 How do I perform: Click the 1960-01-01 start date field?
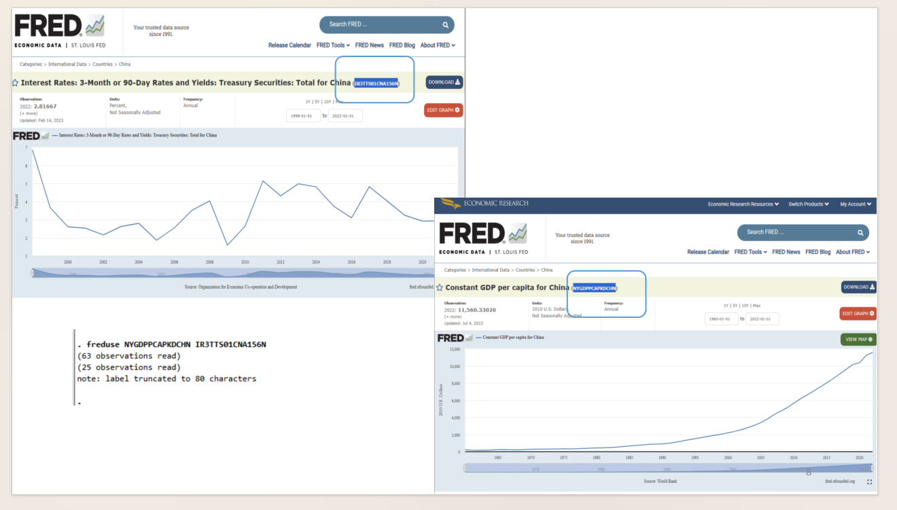721,318
